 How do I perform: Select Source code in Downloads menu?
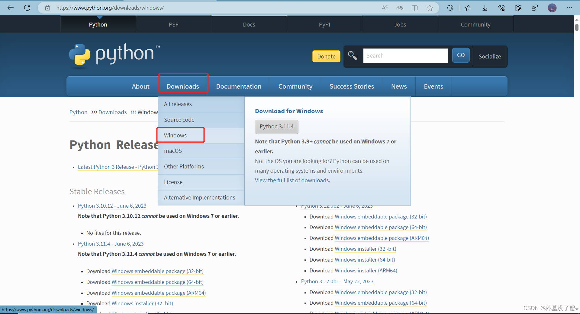point(201,120)
